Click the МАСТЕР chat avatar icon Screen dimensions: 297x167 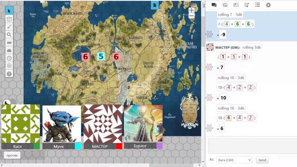click(210, 47)
